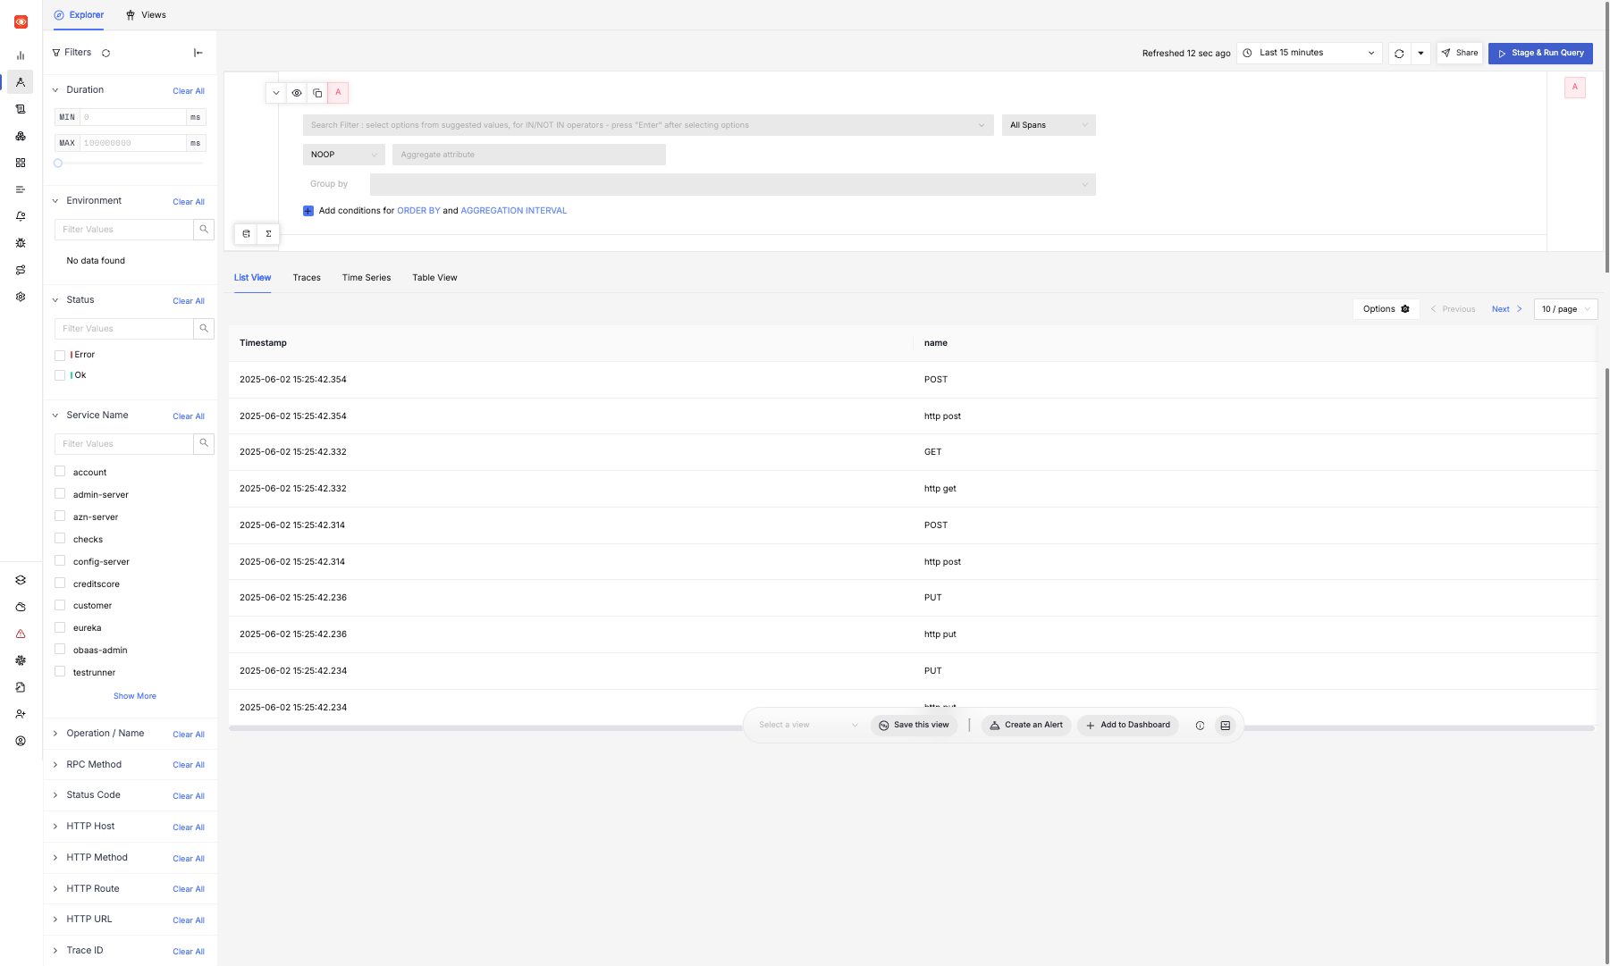The image size is (1610, 966).
Task: Click the formula sigma icon
Action: (x=268, y=234)
